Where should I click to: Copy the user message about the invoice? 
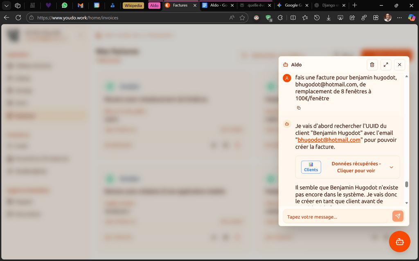299,108
